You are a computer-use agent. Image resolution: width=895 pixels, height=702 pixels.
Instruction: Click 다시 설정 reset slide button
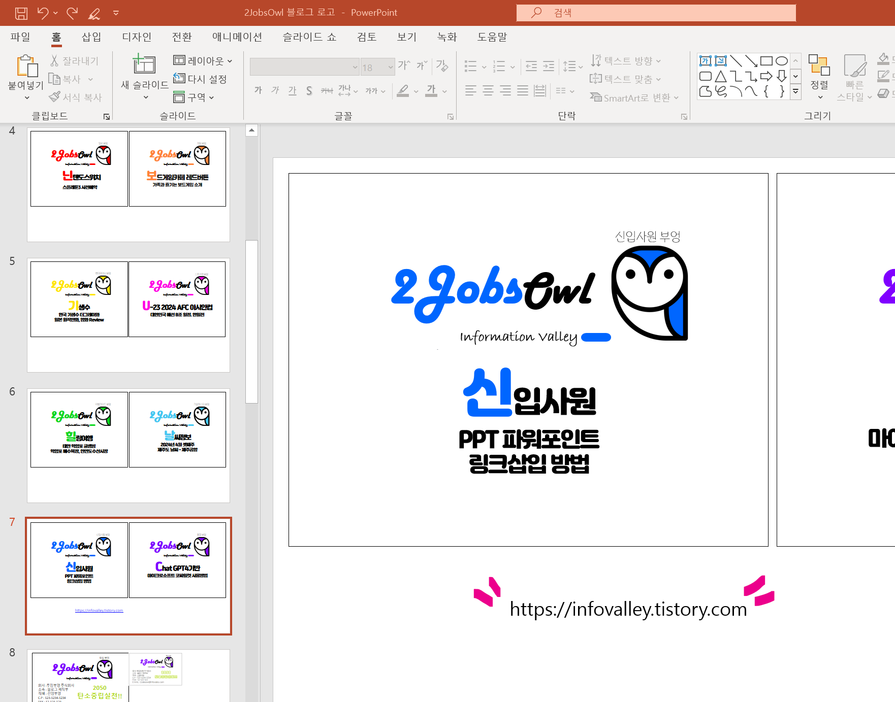(x=200, y=79)
